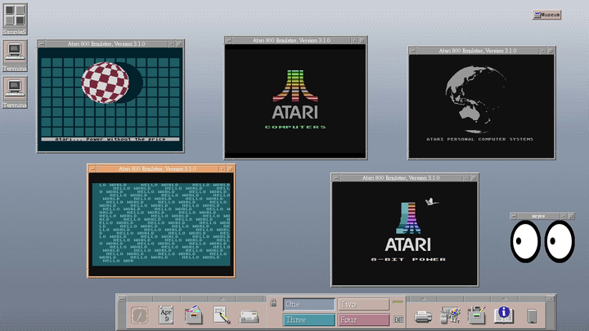The width and height of the screenshot is (589, 331).
Task: Launch the text editor pencil-and-paper icon
Action: 221,315
